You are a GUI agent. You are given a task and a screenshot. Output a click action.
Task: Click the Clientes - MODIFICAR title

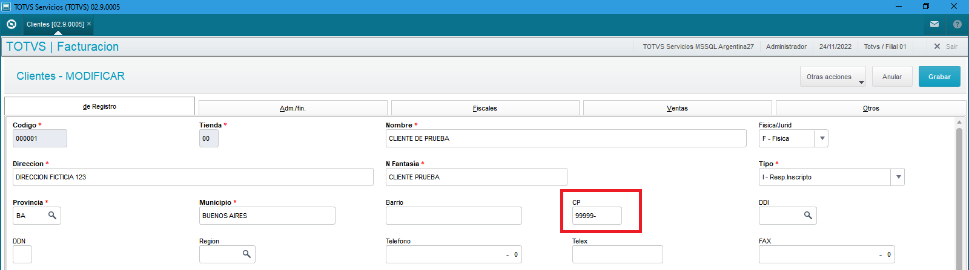click(71, 76)
